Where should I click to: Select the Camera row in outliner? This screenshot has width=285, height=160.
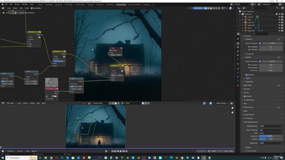pos(250,17)
